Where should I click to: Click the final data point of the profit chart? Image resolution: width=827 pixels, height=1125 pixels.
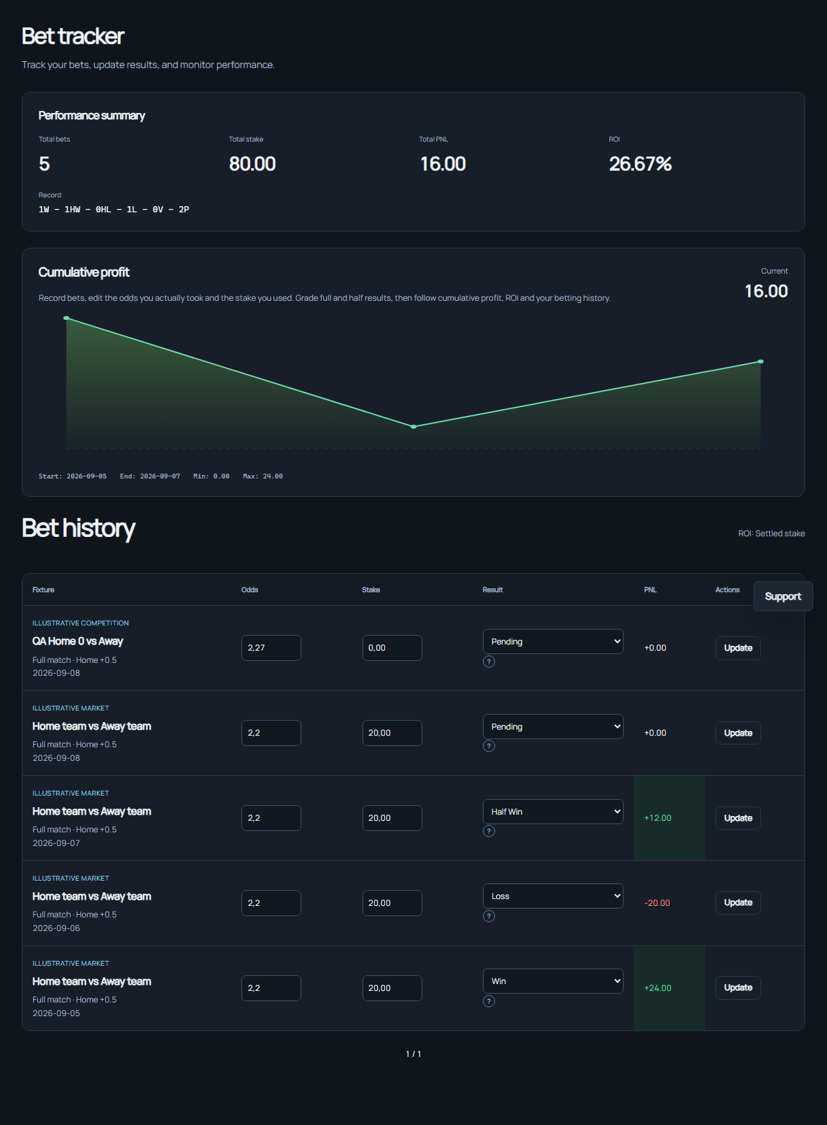coord(760,361)
